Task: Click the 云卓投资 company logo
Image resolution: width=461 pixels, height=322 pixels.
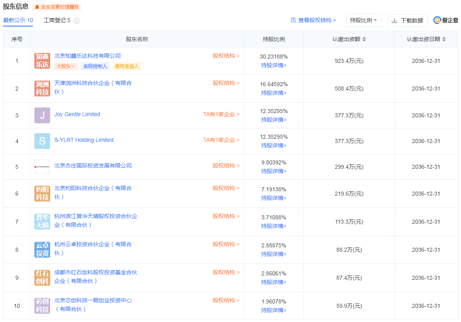Action: click(42, 250)
